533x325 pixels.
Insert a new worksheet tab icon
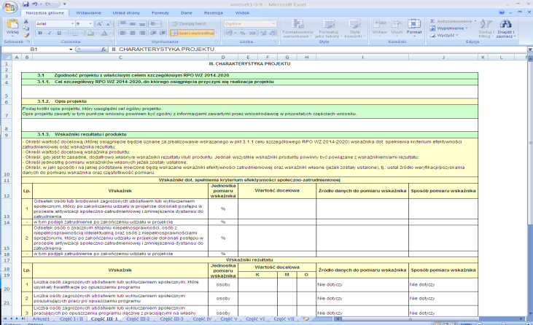click(x=306, y=319)
